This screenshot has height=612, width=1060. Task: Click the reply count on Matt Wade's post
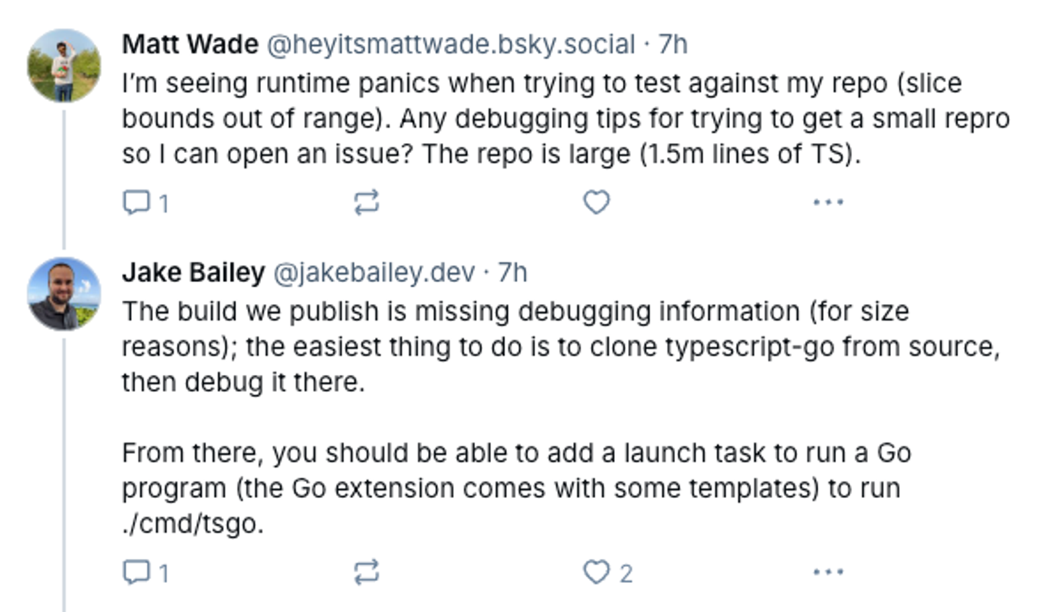(x=164, y=203)
